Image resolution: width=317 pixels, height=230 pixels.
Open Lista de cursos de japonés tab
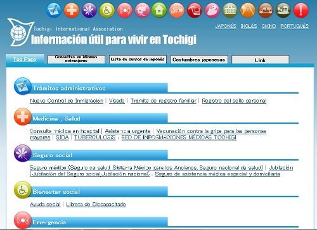(138, 59)
